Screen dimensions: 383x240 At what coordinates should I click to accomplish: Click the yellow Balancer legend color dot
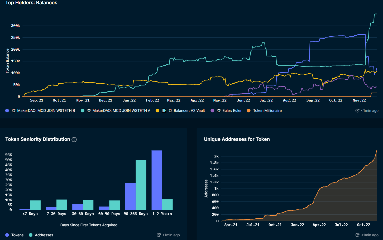coord(157,111)
